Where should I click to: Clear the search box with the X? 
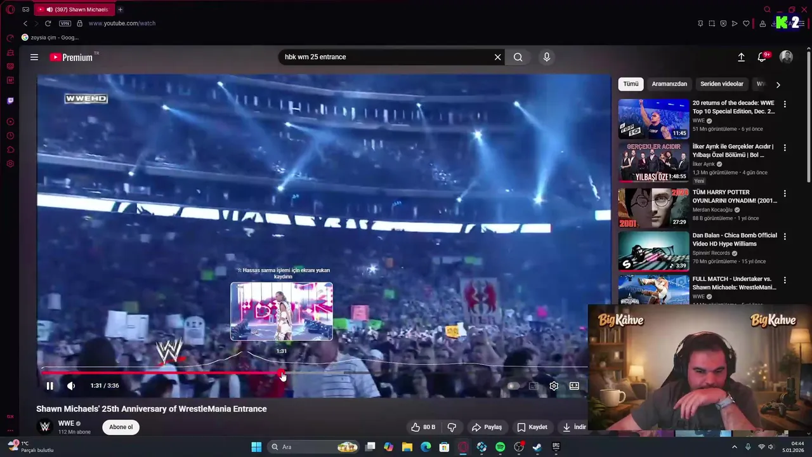(x=498, y=57)
